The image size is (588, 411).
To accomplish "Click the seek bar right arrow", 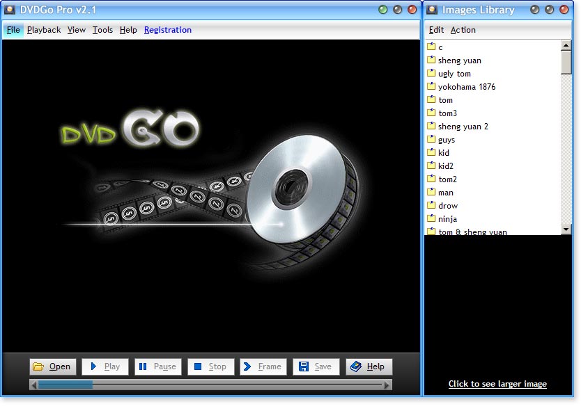I will 387,385.
